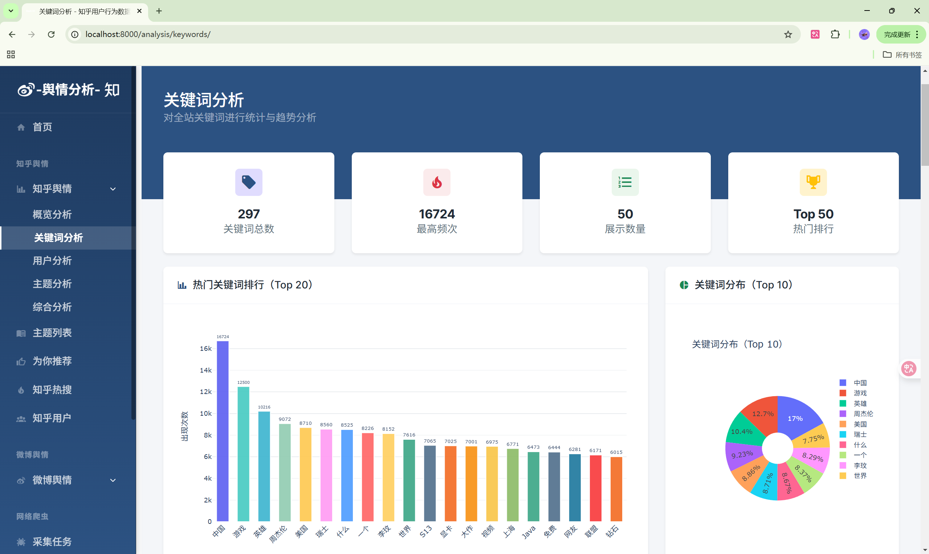
Task: Open the browser tab search dropdown arrow
Action: point(11,11)
